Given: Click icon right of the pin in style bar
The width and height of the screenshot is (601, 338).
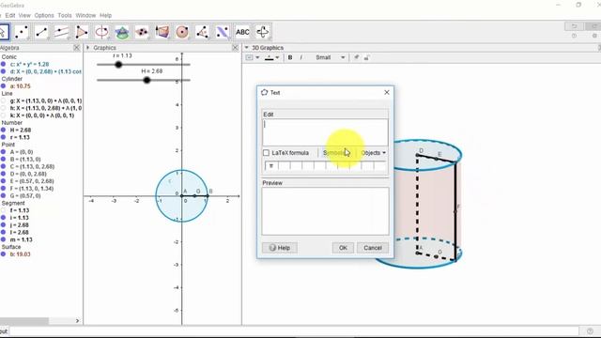Looking at the screenshot, I should [366, 57].
